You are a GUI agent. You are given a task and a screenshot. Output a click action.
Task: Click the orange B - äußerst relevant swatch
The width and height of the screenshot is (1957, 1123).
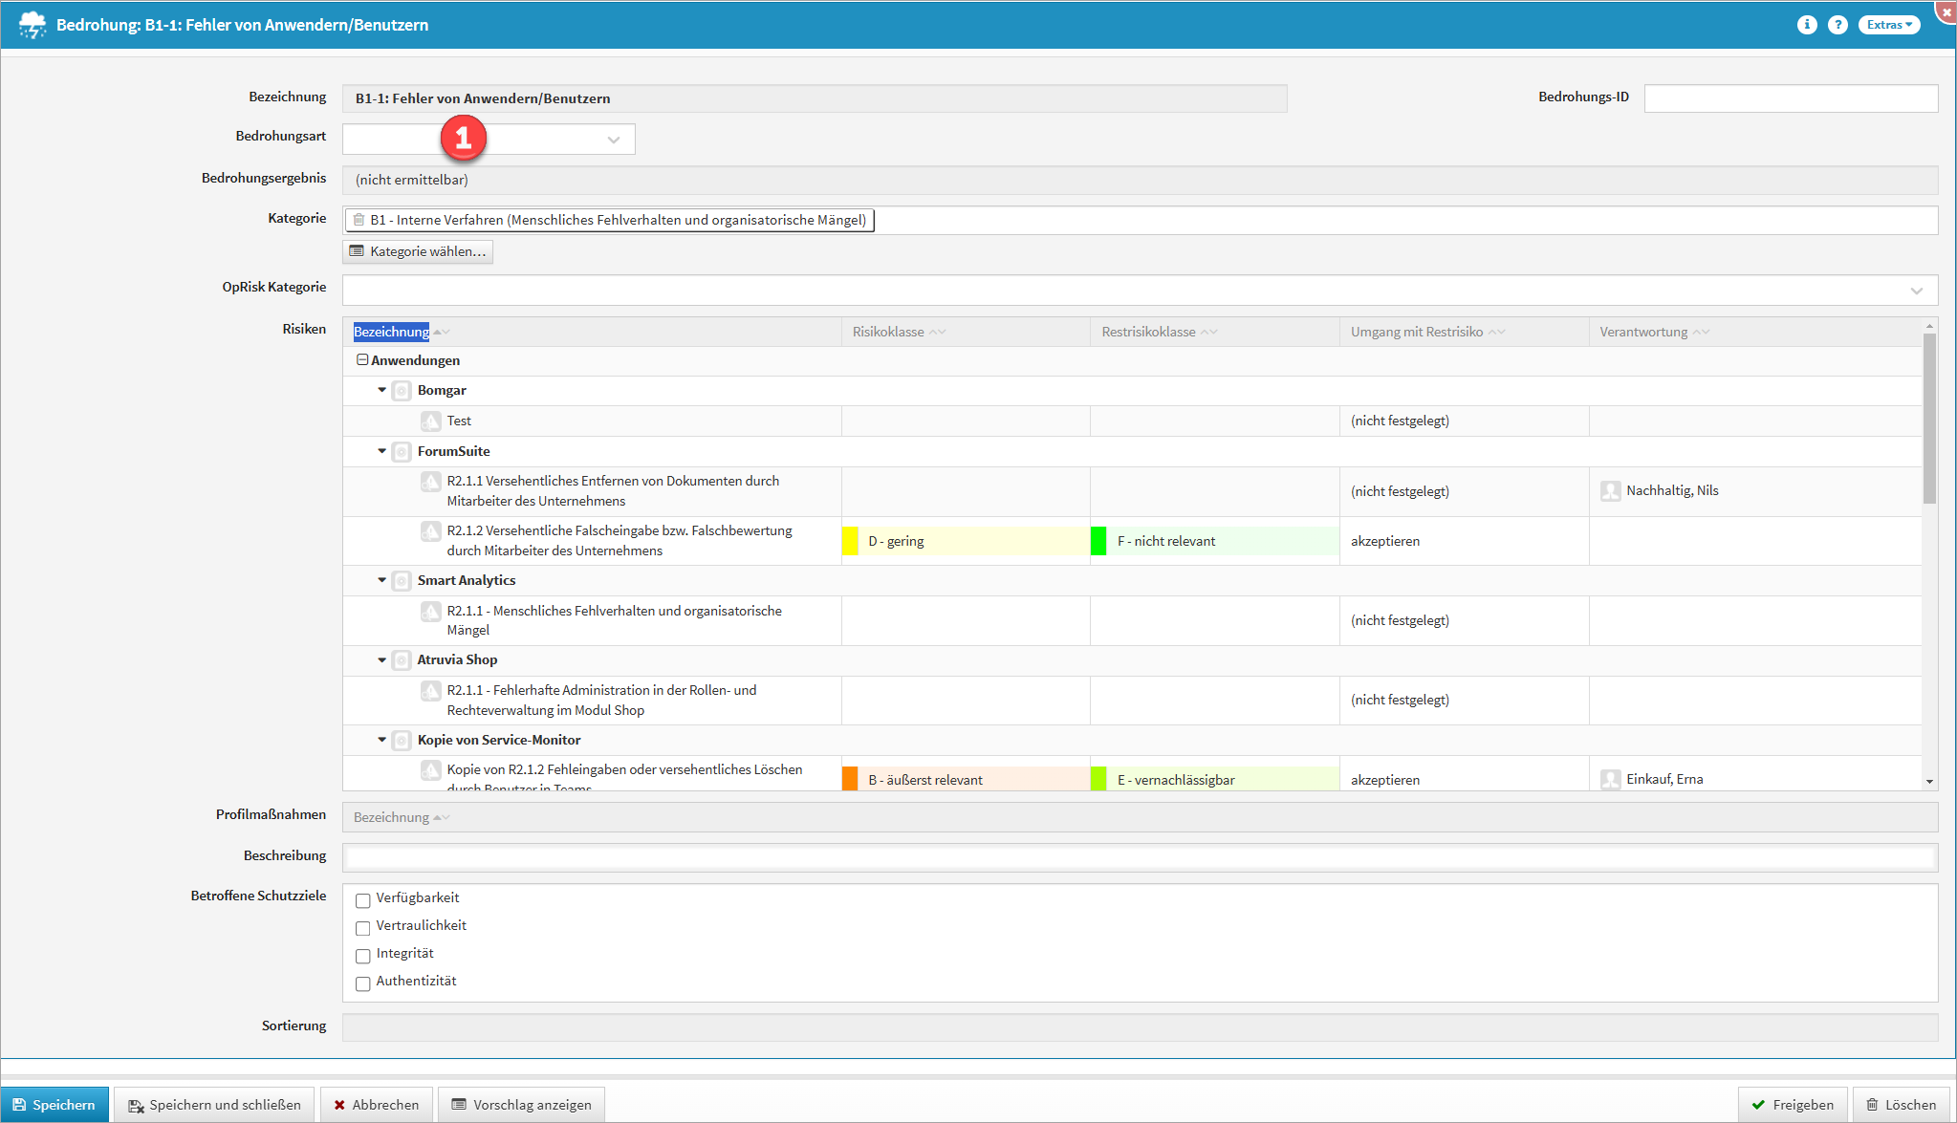tap(850, 779)
